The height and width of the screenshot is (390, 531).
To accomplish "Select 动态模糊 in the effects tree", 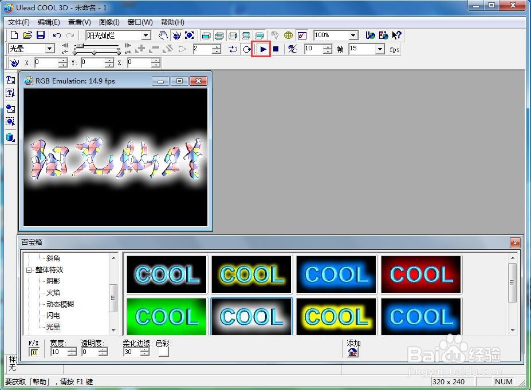I will (60, 304).
